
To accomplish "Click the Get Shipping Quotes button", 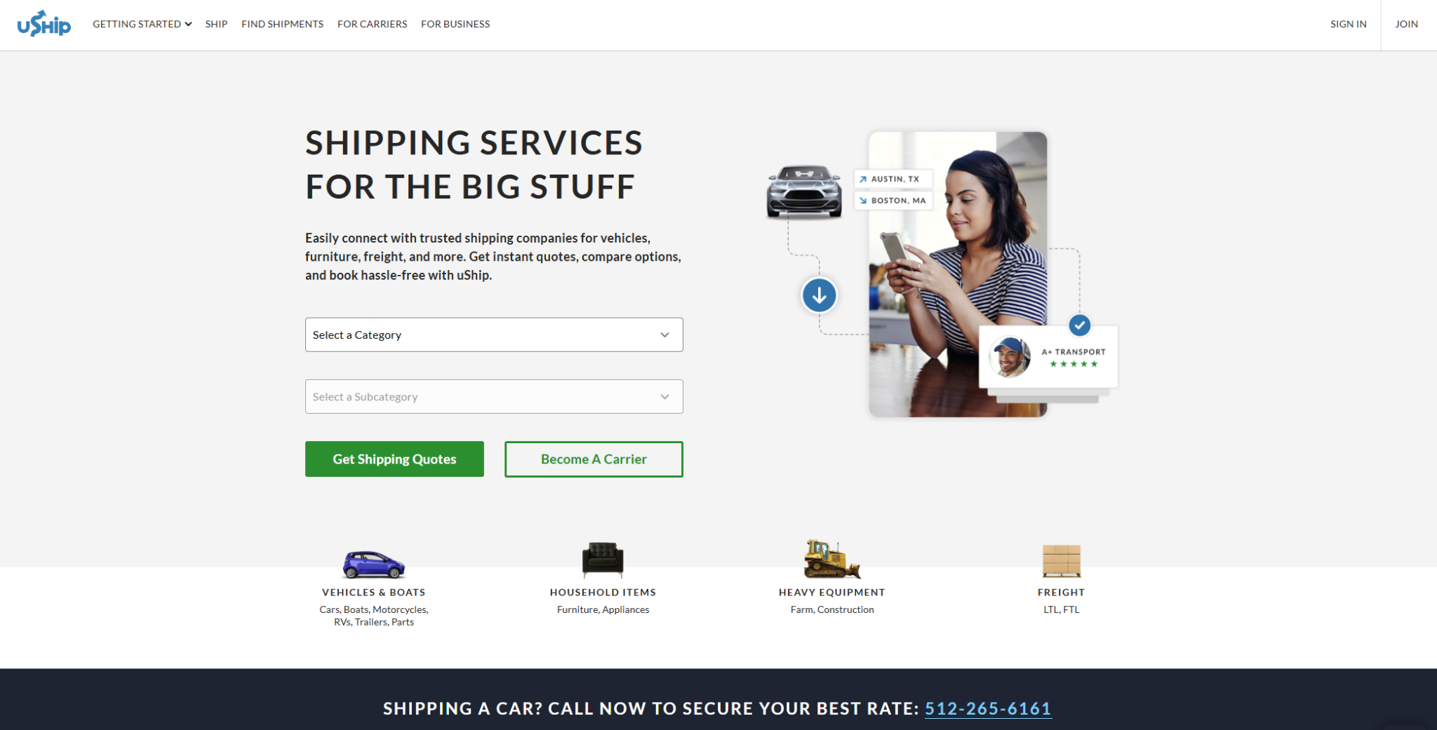I will 394,459.
